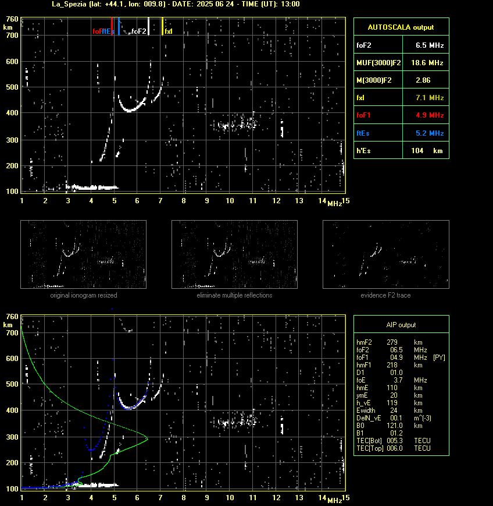The width and height of the screenshot is (493, 506).
Task: Click the TEC[Bot] 005.3 TECU row
Action: 394,440
